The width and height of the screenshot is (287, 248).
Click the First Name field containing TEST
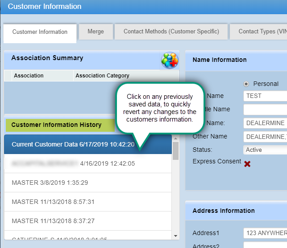coord(265,96)
